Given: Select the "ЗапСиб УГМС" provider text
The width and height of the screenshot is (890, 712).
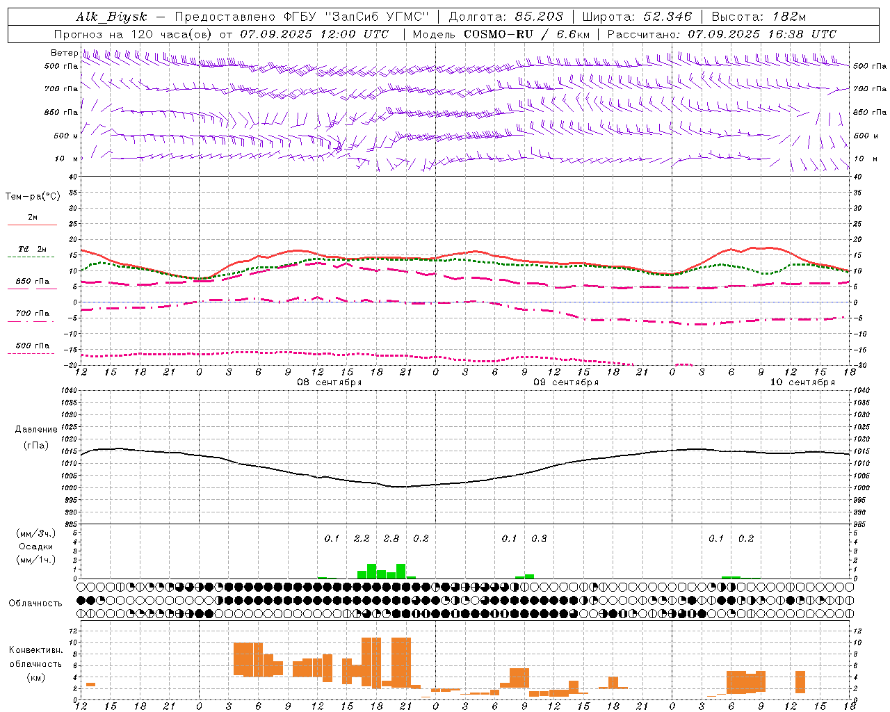Looking at the screenshot, I should 377,17.
